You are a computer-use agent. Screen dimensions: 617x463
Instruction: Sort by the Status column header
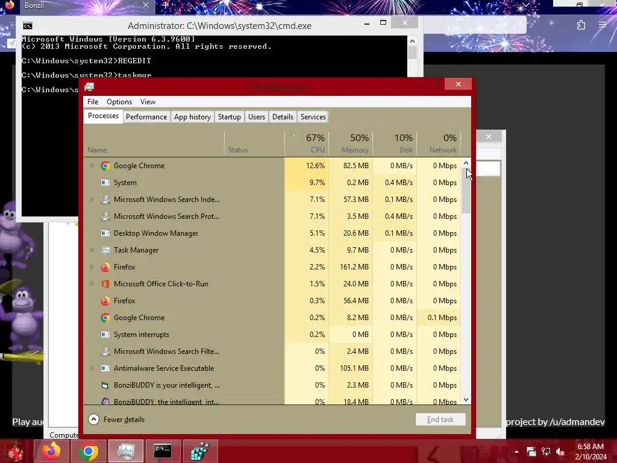[x=255, y=143]
